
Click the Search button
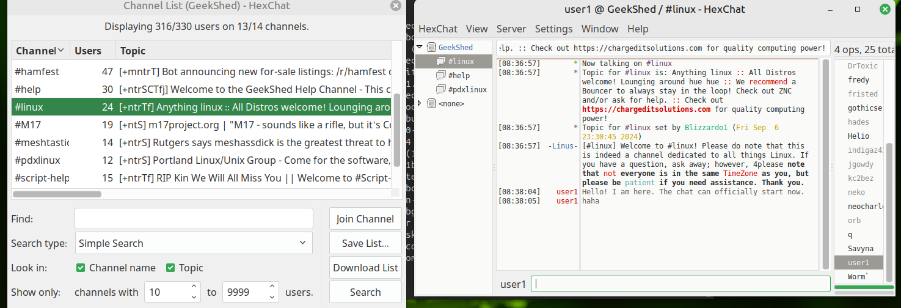pos(365,292)
